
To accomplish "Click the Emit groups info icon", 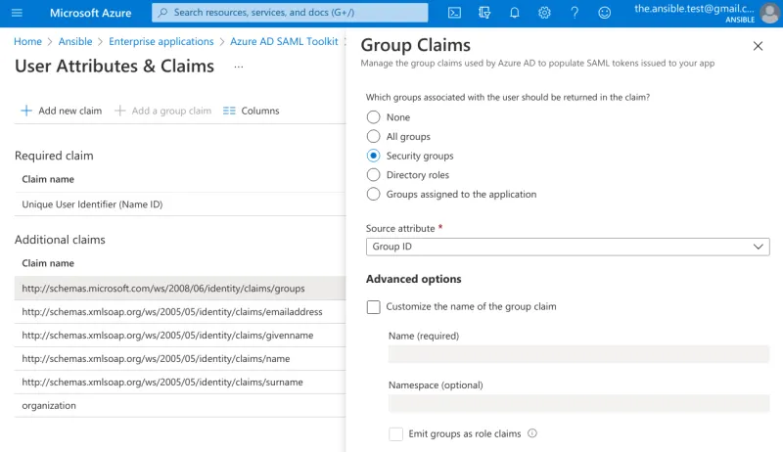I will [x=532, y=433].
